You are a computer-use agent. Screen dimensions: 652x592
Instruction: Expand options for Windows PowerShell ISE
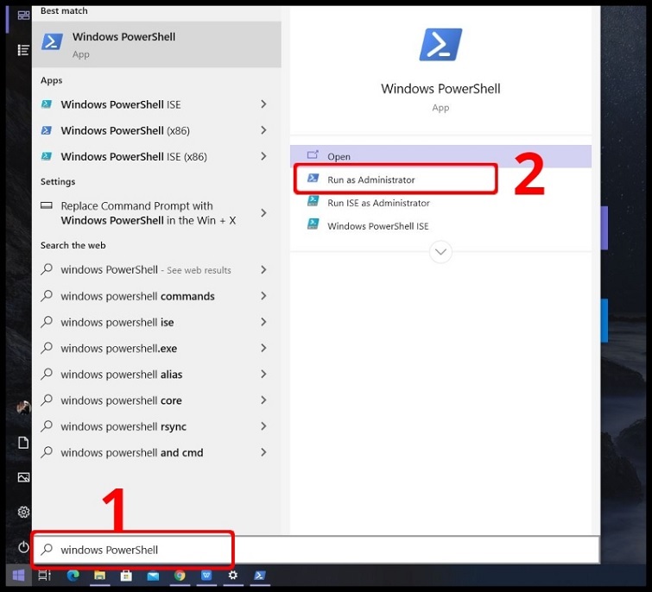tap(263, 104)
